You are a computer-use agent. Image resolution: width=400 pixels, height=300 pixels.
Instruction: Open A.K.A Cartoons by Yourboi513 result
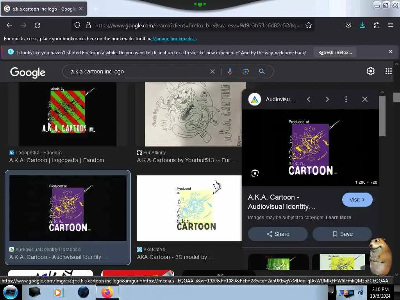(x=187, y=160)
